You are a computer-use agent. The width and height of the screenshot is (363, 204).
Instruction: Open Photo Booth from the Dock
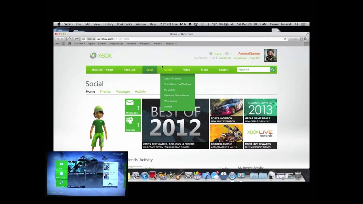coord(153,176)
